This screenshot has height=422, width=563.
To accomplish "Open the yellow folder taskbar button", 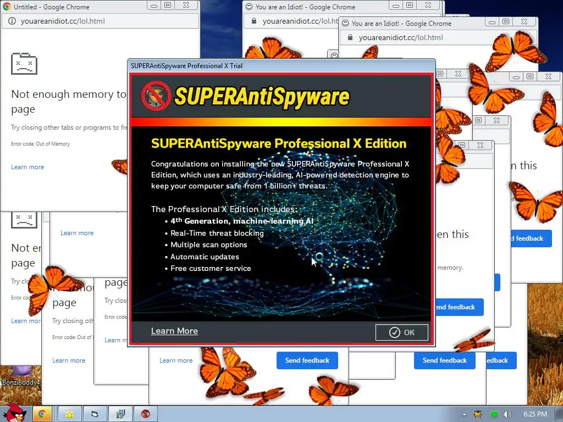I will (69, 414).
